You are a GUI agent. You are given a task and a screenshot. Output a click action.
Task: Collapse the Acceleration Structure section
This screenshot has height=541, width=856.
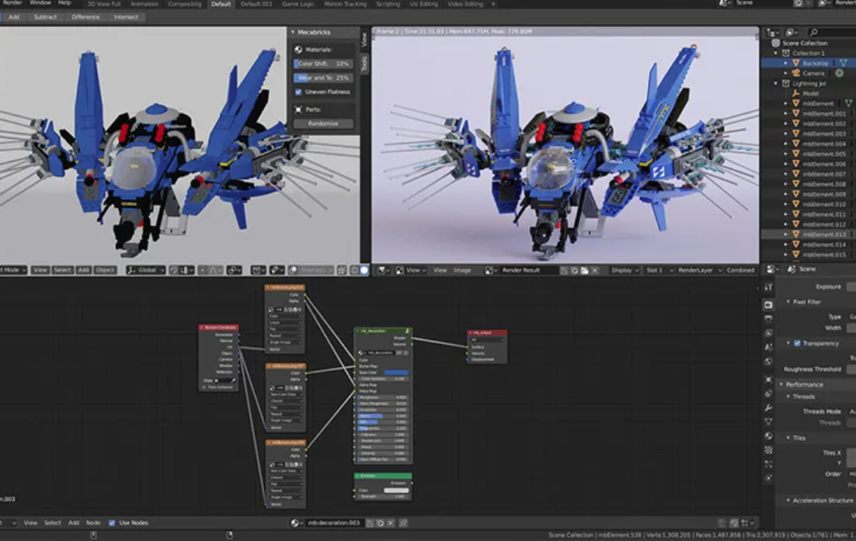788,500
